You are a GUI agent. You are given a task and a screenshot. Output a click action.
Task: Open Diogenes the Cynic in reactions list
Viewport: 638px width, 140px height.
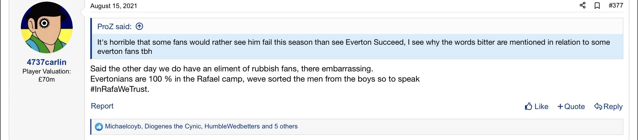coord(173,126)
